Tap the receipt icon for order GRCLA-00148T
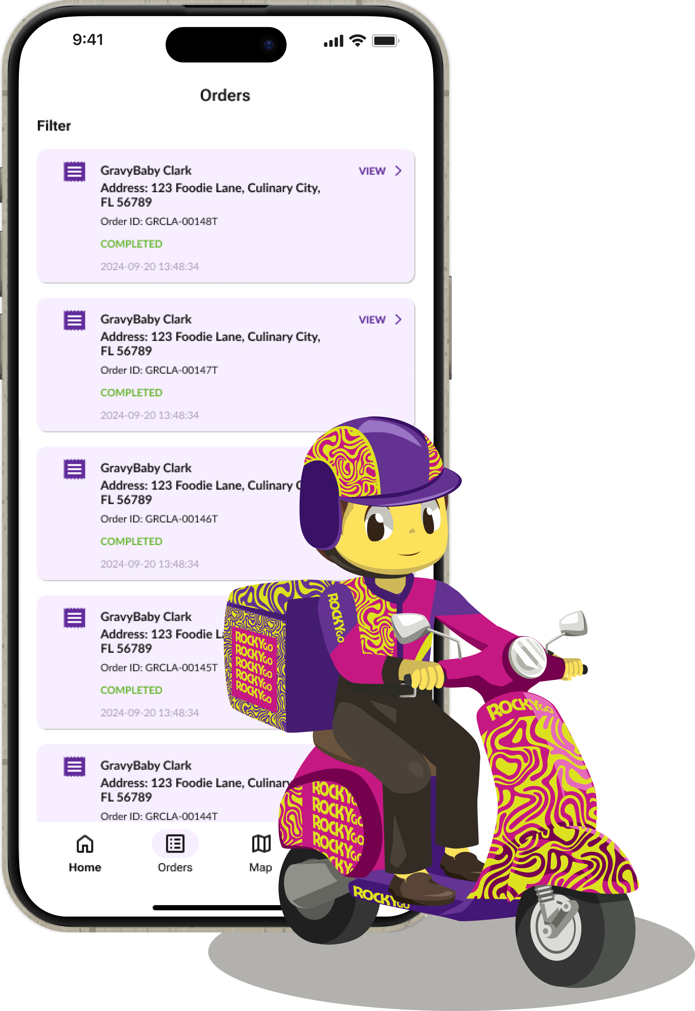The image size is (695, 1011). click(75, 171)
